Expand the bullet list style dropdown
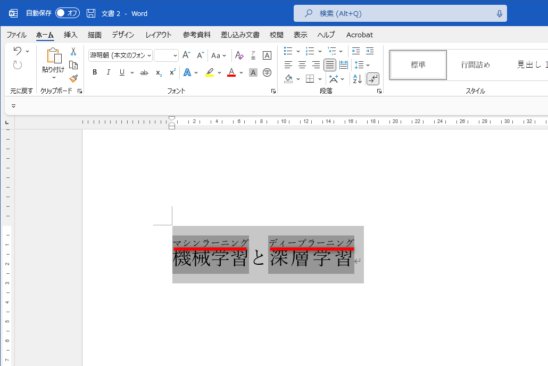548x366 pixels. tap(298, 51)
